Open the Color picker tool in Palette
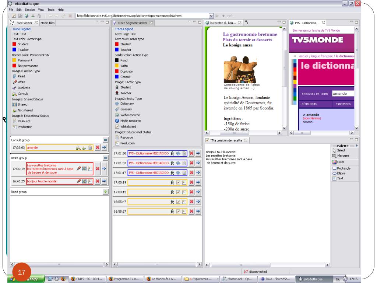This screenshot has width=377, height=283. [x=338, y=162]
